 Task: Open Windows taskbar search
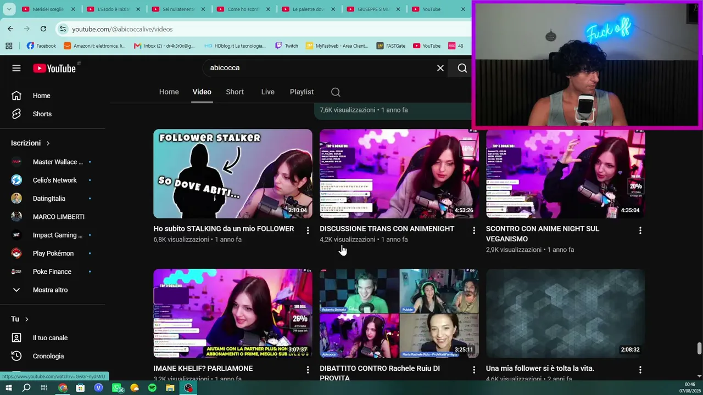click(x=26, y=388)
